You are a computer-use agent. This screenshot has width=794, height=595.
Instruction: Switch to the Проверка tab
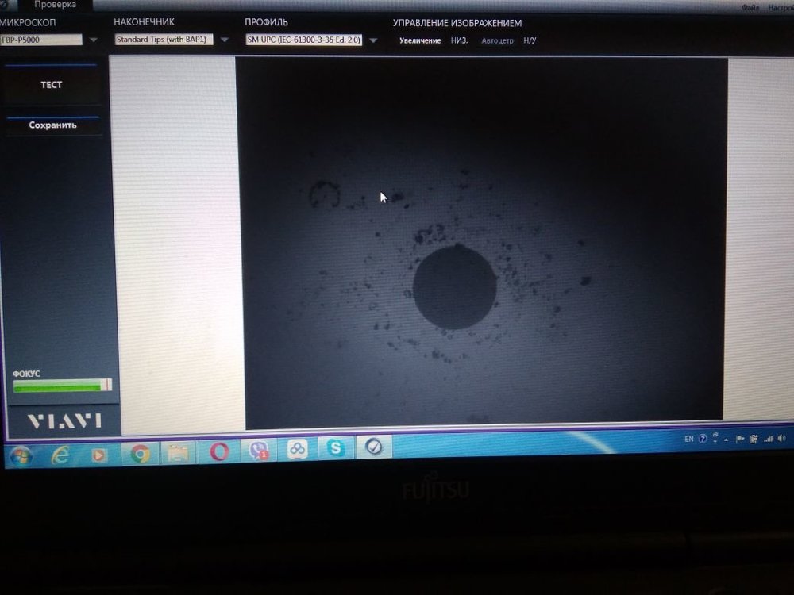[55, 5]
